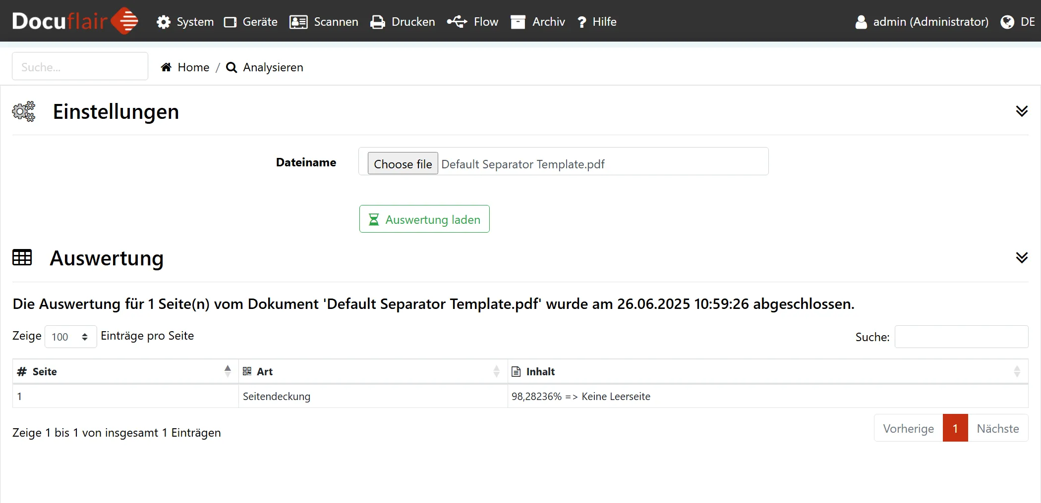
Task: Switch language via DE globe icon
Action: point(1007,22)
